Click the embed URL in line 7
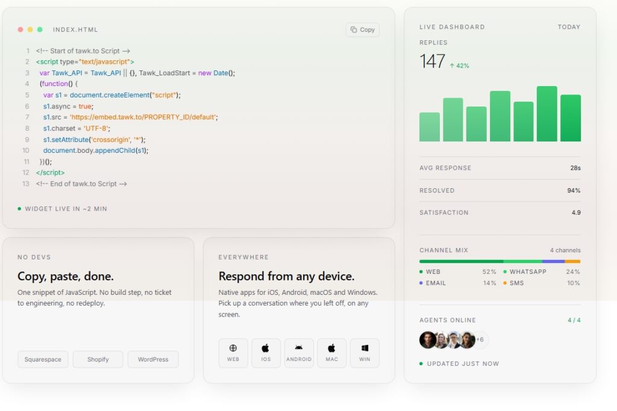 point(143,117)
